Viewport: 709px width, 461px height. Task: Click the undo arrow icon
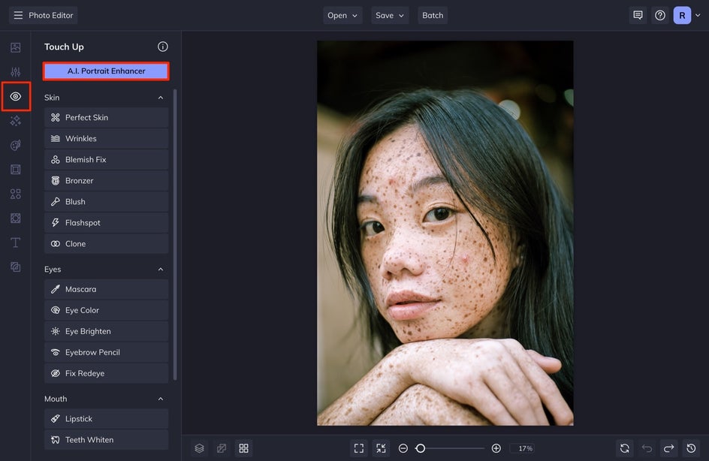click(x=647, y=448)
